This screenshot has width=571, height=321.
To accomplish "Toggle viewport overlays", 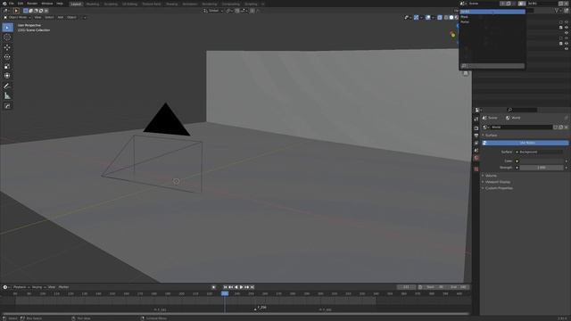I will pos(428,18).
